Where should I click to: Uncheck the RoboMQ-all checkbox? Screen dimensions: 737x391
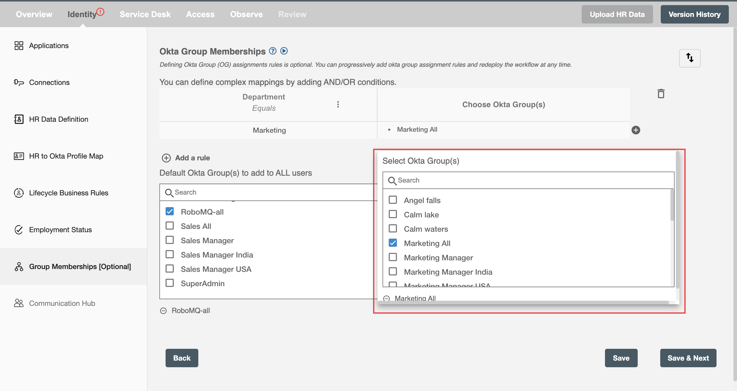(170, 211)
